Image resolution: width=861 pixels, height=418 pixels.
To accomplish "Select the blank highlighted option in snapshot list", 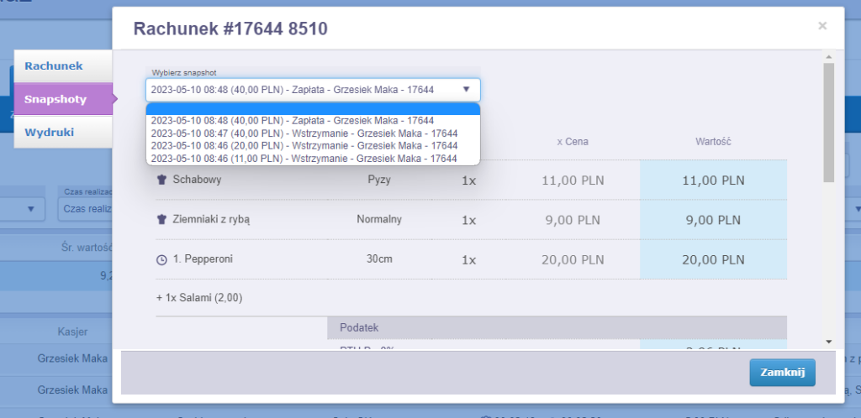I will 313,109.
